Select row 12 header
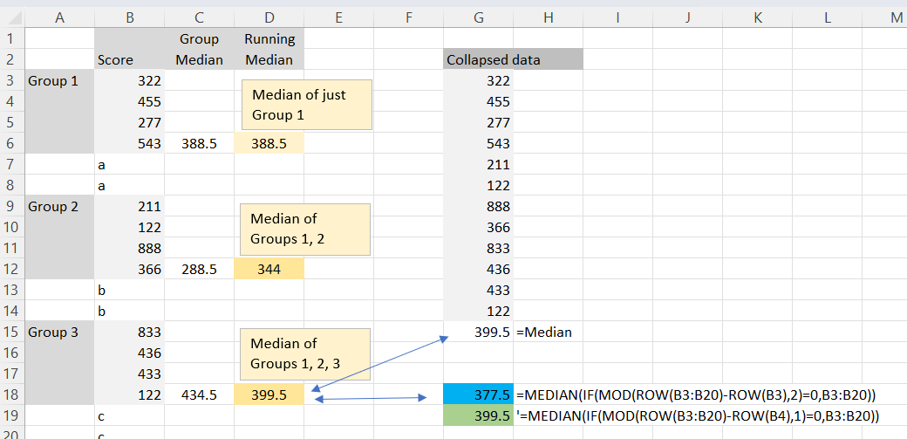 pos(12,270)
